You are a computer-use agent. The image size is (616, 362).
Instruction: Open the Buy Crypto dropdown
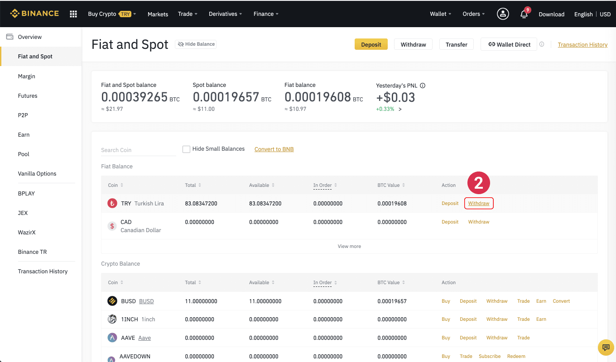point(112,14)
